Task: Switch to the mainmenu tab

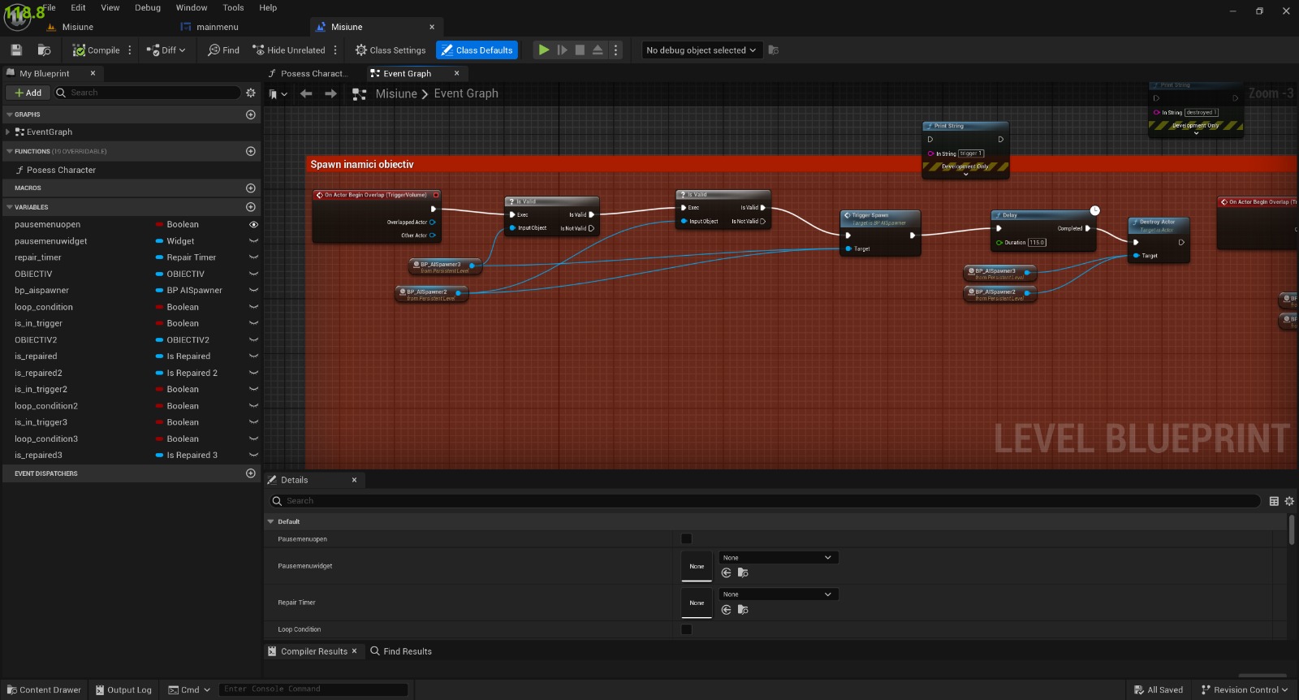Action: click(x=218, y=27)
